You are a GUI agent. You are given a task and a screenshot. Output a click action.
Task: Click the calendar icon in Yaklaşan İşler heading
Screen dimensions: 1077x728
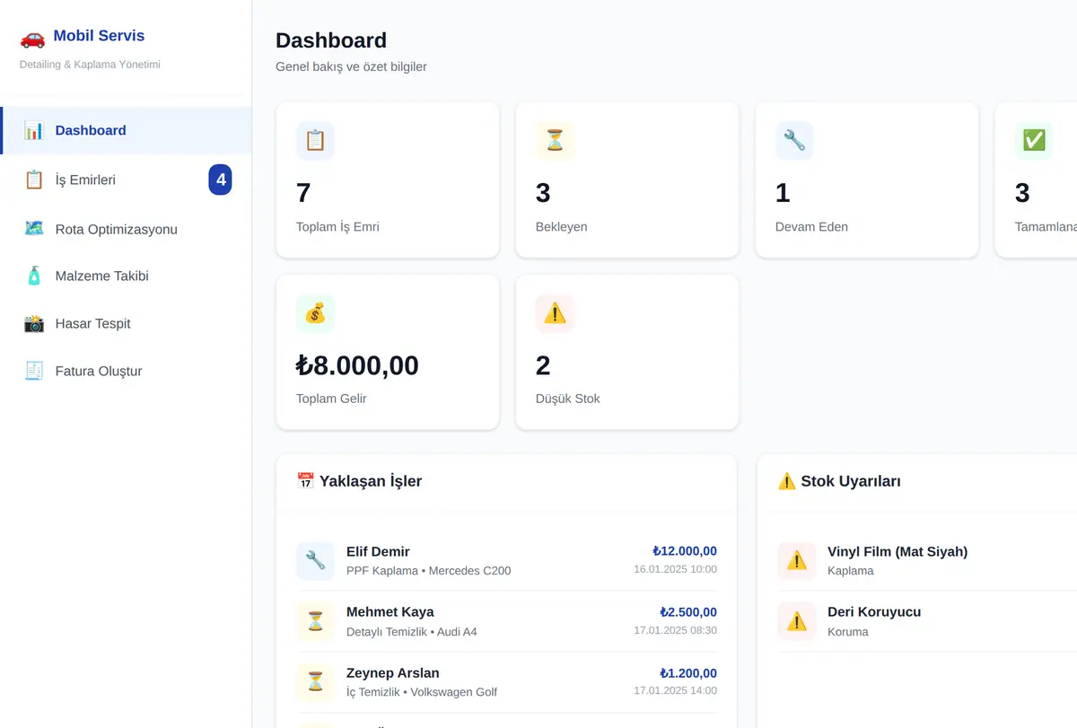coord(305,481)
